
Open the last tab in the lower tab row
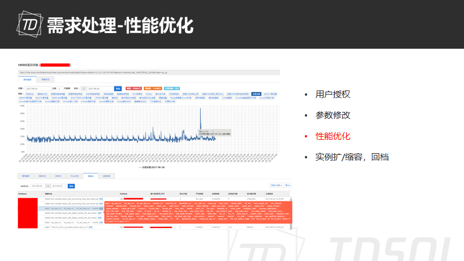(x=107, y=176)
